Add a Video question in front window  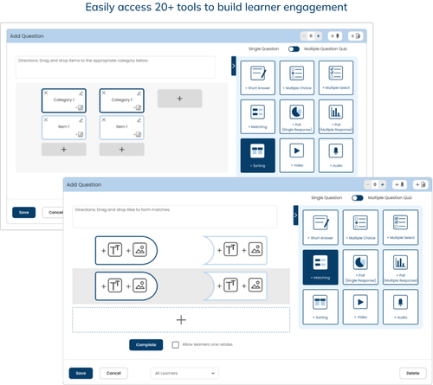pos(360,307)
